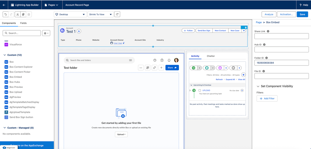Select Box Content Explorer component
Viewport: 311px width, 149px height.
21,67
